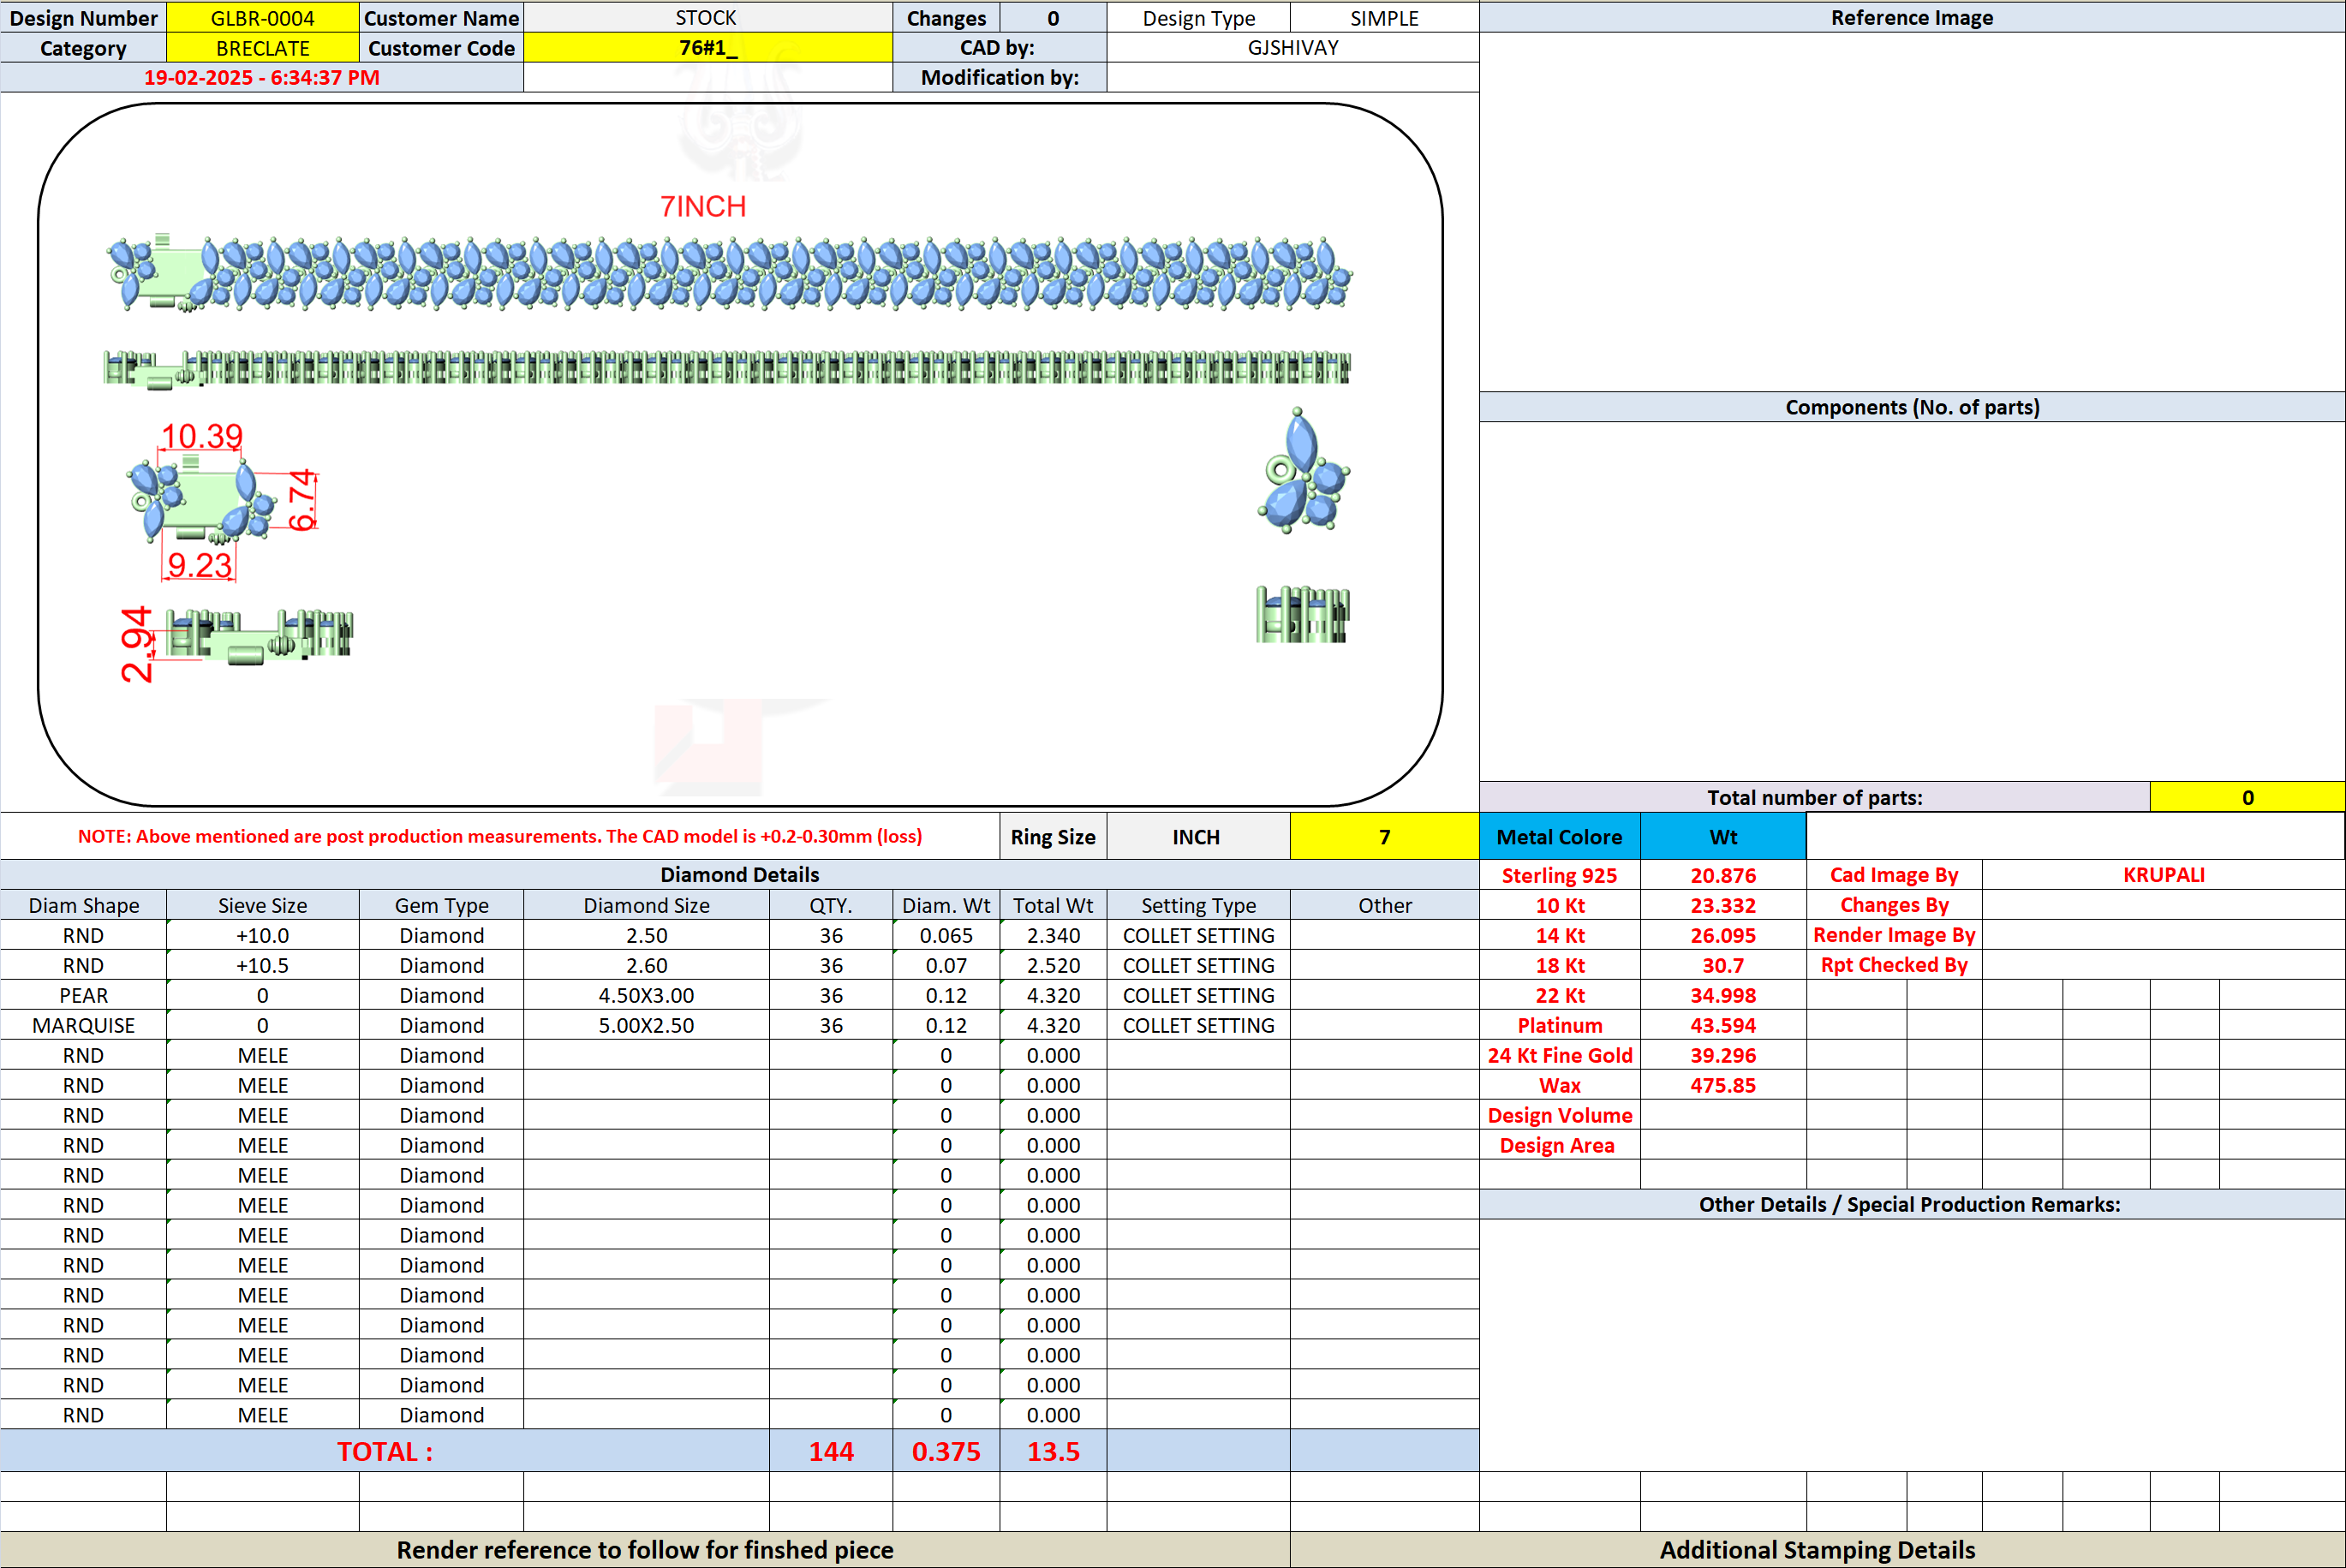Image resolution: width=2346 pixels, height=1568 pixels.
Task: Select the blue Wt header cell
Action: click(1723, 837)
